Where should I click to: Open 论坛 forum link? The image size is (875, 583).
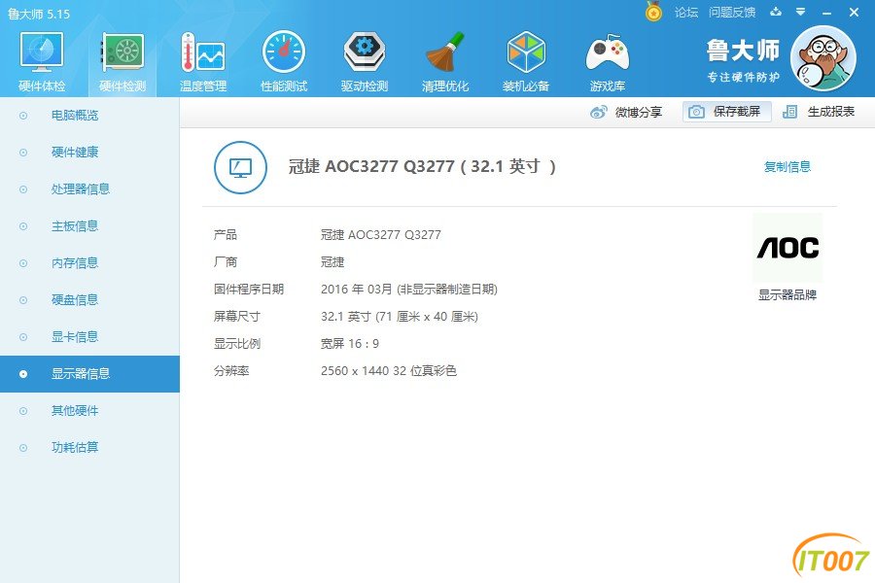click(x=685, y=13)
